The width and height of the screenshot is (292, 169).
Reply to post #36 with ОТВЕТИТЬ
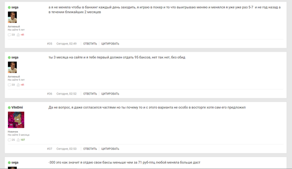coord(90,94)
